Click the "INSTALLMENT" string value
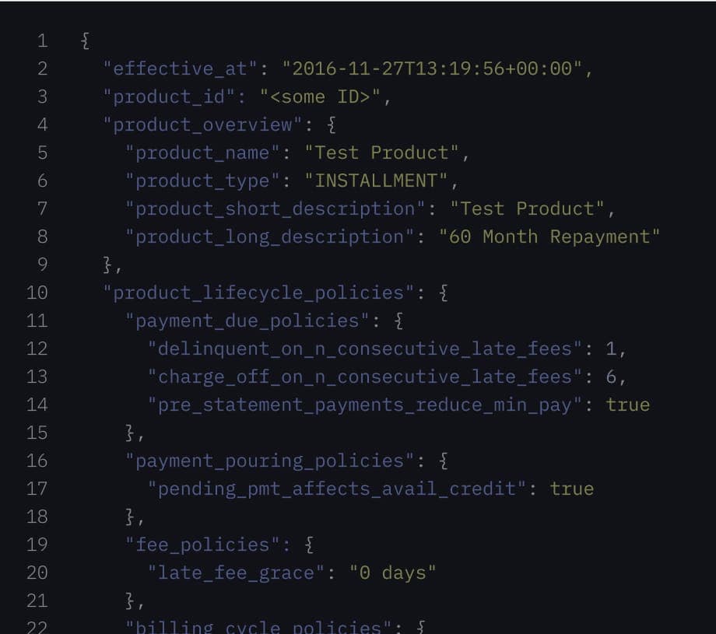Screen dimensions: 716x634 [376, 180]
